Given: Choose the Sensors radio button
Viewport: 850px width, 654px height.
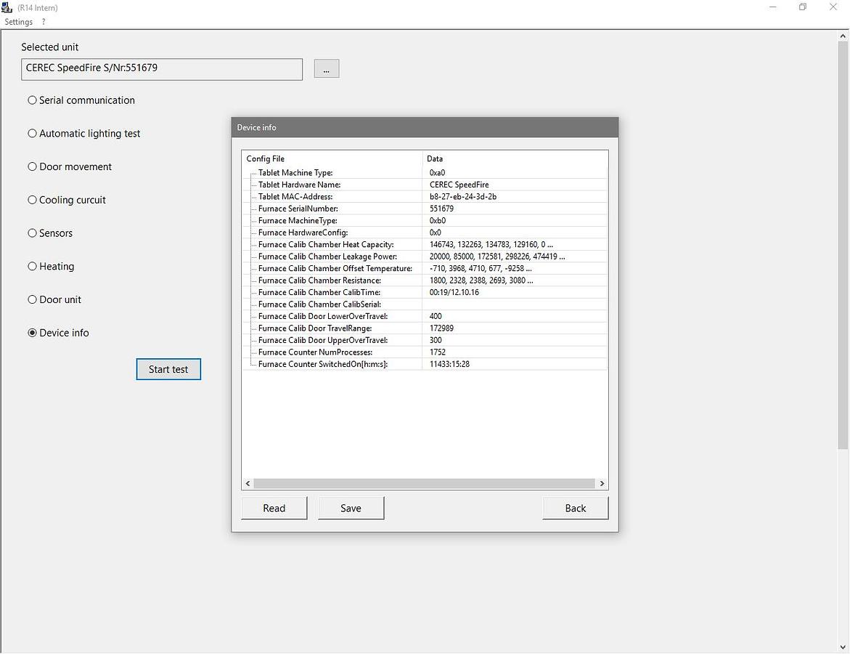Looking at the screenshot, I should tap(33, 233).
